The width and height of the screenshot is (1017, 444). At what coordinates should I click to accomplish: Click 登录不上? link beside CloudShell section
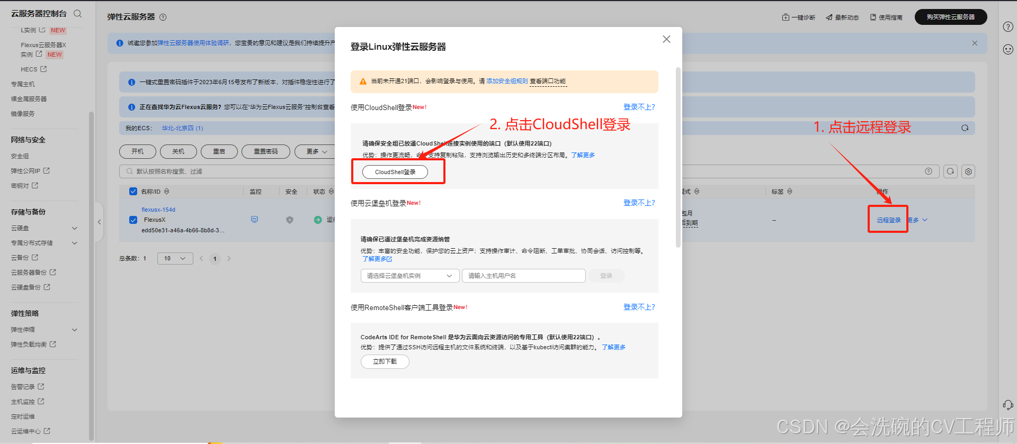pos(639,107)
